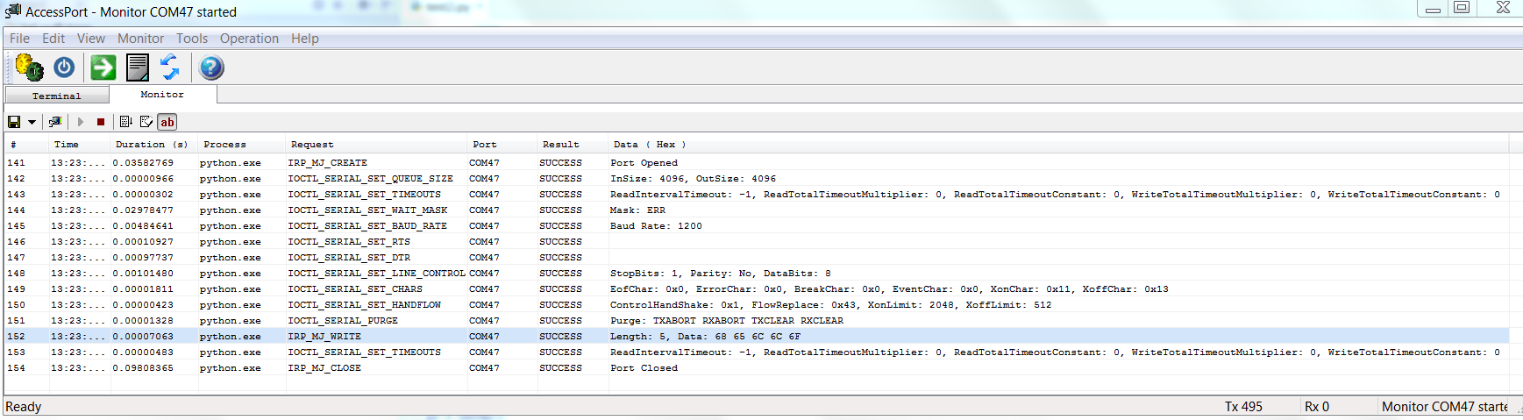Toggle the 'ab' text display mode
The width and height of the screenshot is (1523, 420).
click(x=167, y=122)
